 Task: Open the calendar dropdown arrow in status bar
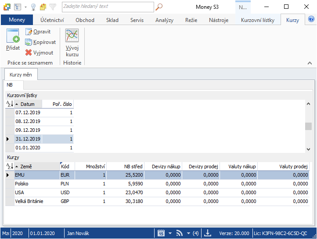tap(169, 233)
